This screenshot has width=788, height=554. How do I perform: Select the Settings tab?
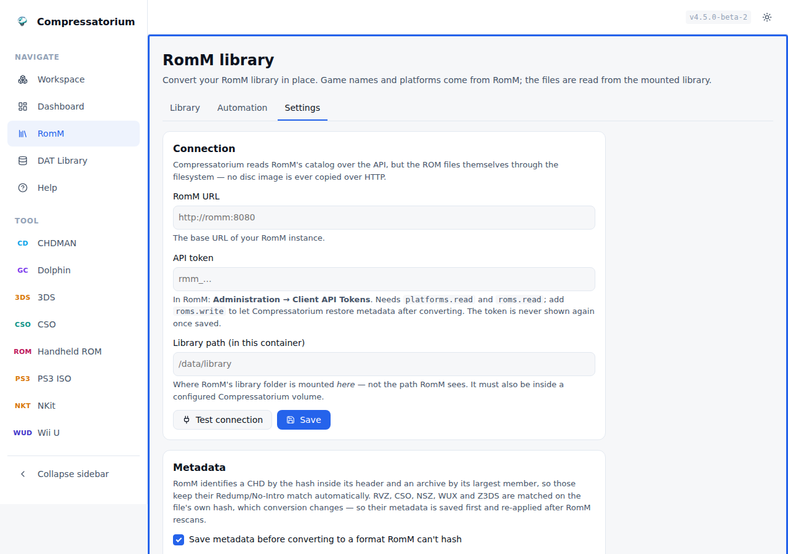coord(302,108)
